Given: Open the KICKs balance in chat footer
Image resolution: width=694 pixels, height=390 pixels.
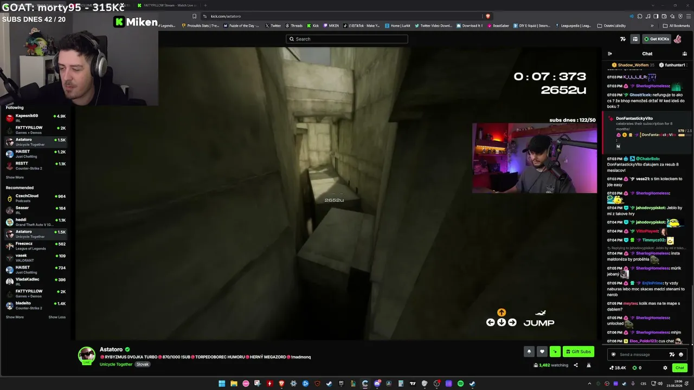Looking at the screenshot, I should tap(637, 368).
